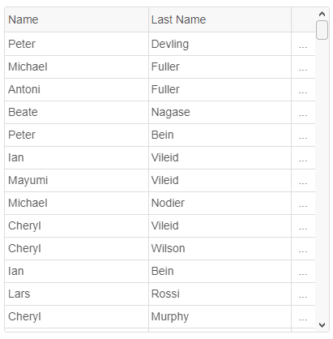Open ellipsis menu for Cheryl Wilson row
The image size is (333, 339).
tap(303, 249)
